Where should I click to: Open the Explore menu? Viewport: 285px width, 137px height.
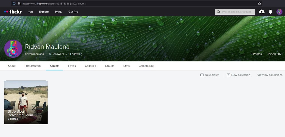click(44, 12)
